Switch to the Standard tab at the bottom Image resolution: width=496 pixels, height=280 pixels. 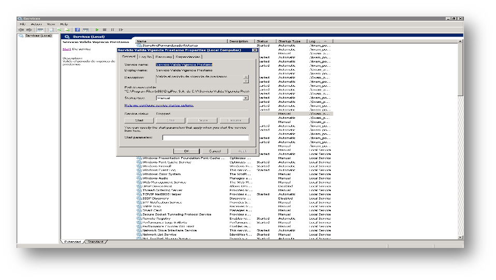point(95,242)
